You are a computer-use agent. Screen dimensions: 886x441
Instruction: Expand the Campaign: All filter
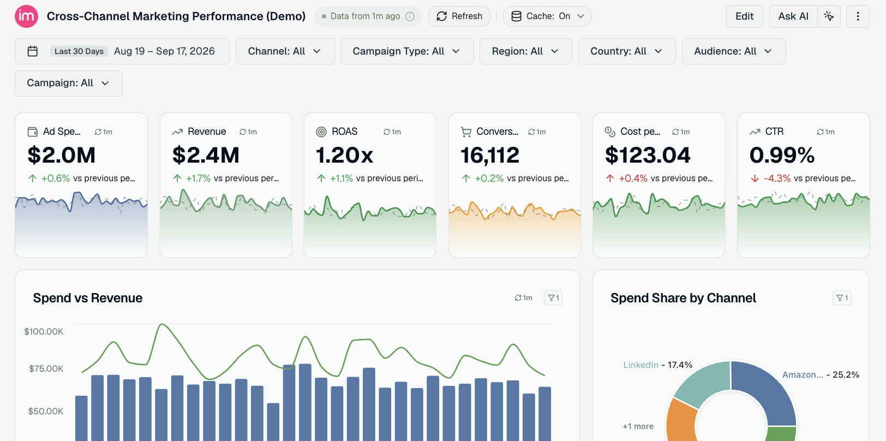(x=69, y=83)
